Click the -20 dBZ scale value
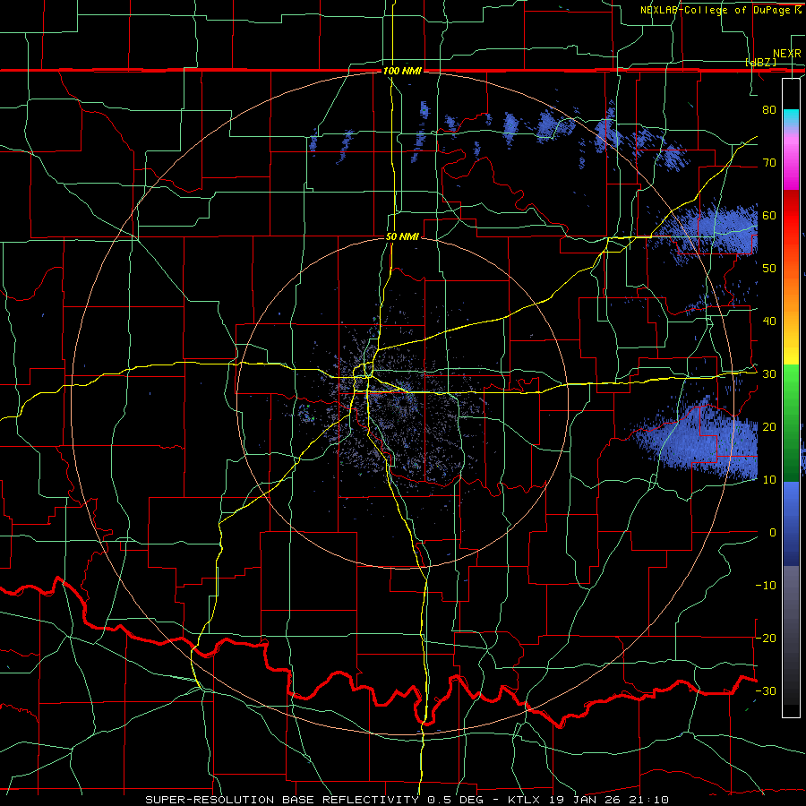806x806 pixels. click(766, 638)
